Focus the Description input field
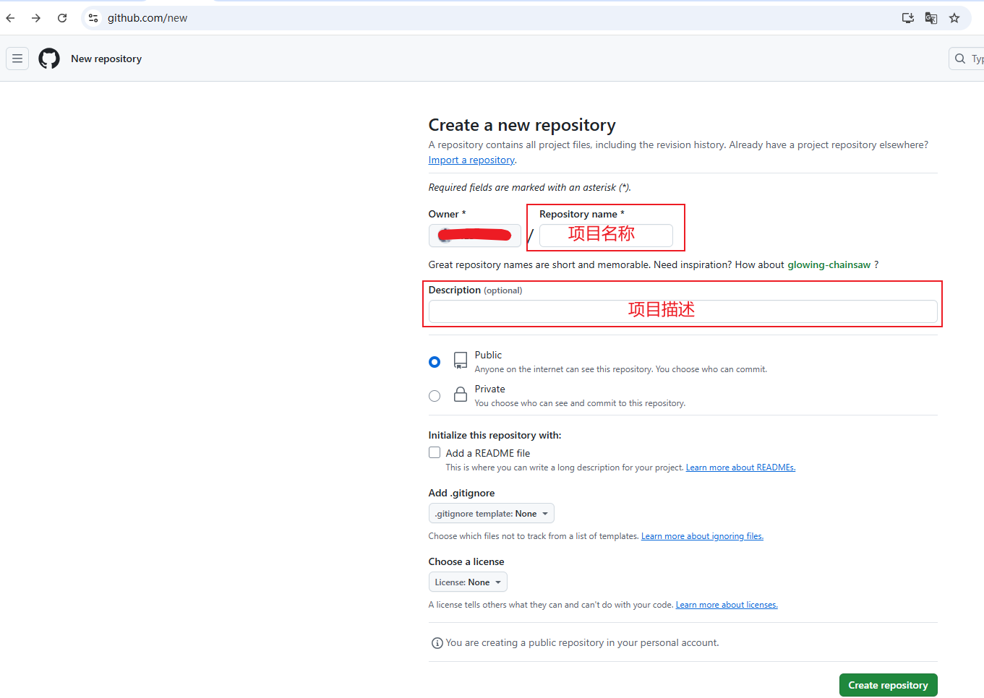This screenshot has width=984, height=698. [683, 311]
